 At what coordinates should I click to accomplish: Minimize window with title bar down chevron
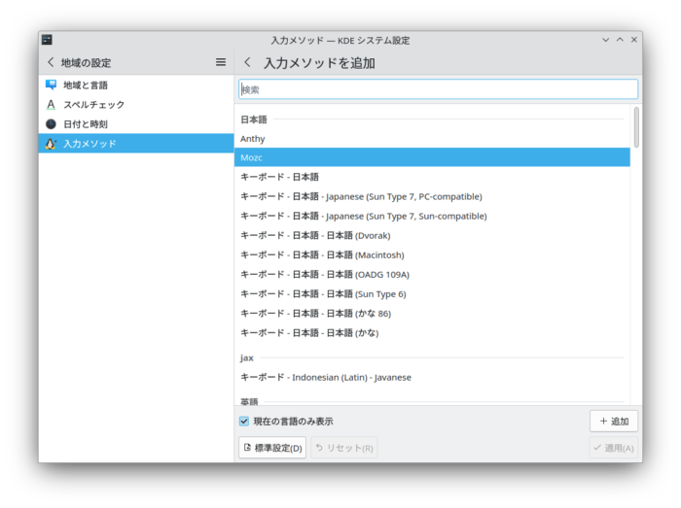pyautogui.click(x=605, y=40)
